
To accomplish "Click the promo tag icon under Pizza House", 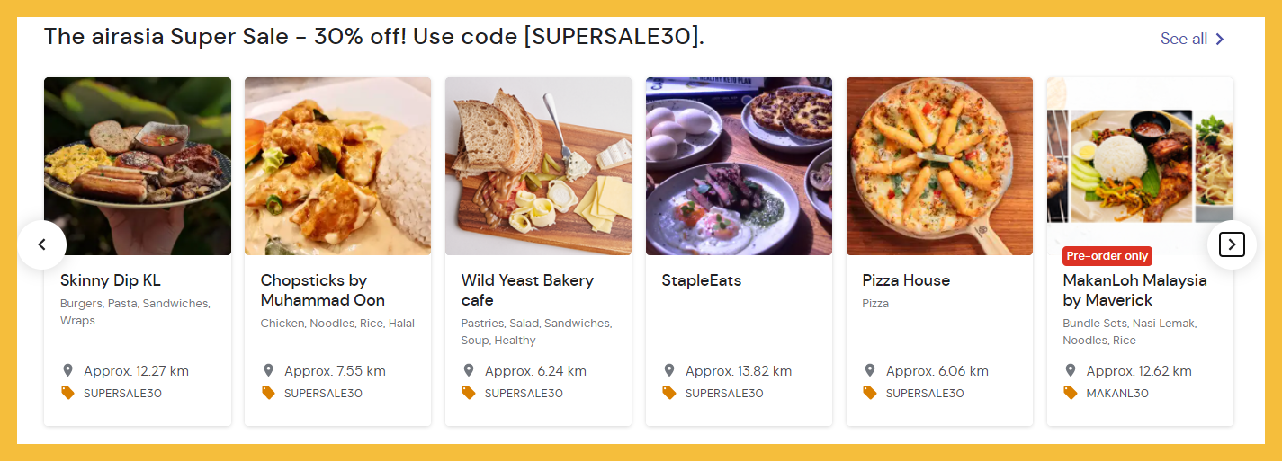I will pyautogui.click(x=870, y=393).
